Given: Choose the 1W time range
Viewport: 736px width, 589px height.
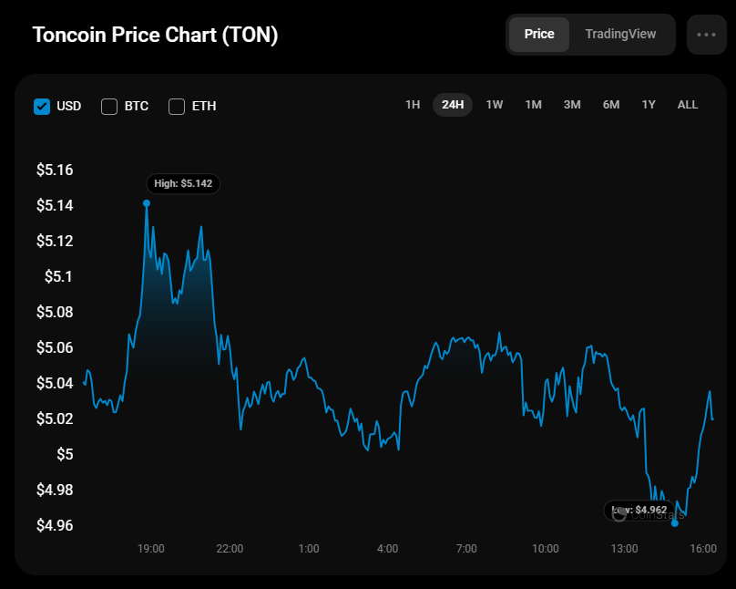Looking at the screenshot, I should (x=495, y=105).
